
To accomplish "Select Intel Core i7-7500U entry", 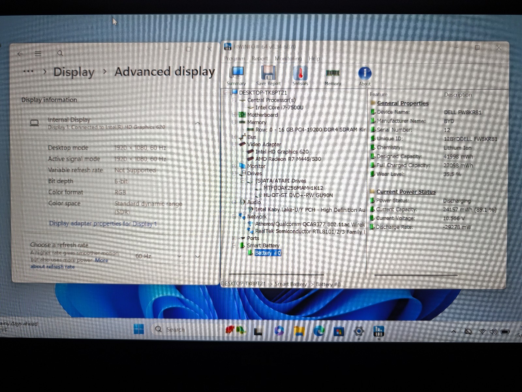I will click(x=279, y=107).
